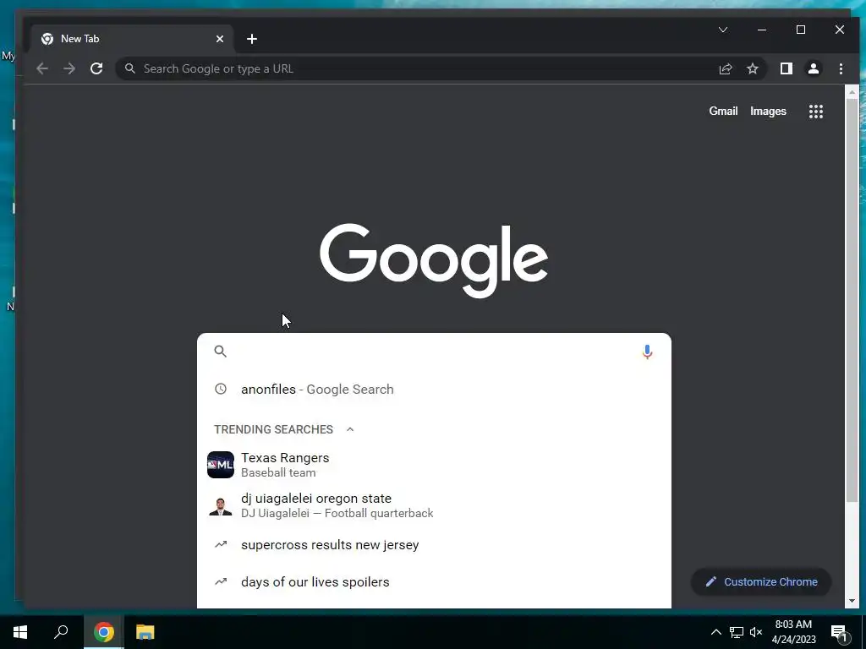Click network status tray icon
Screen dimensions: 866x649
pyautogui.click(x=737, y=632)
